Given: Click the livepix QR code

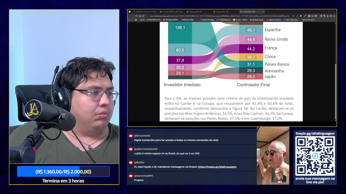Looking at the screenshot, I should pyautogui.click(x=315, y=156).
